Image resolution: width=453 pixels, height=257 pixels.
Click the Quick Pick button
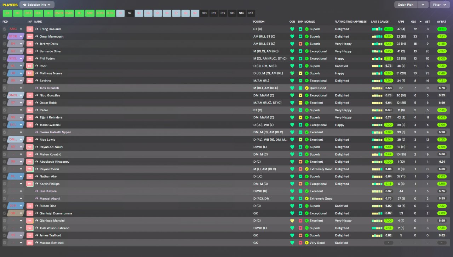tap(406, 5)
